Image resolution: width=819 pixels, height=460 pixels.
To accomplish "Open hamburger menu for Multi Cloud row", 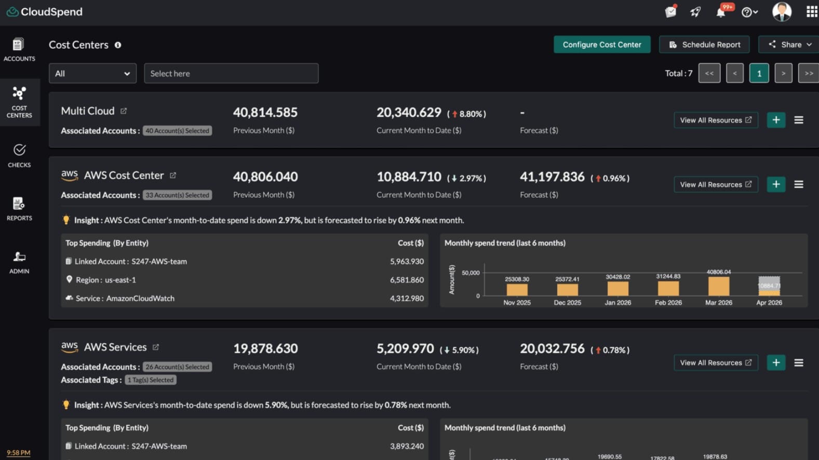I will [x=799, y=120].
